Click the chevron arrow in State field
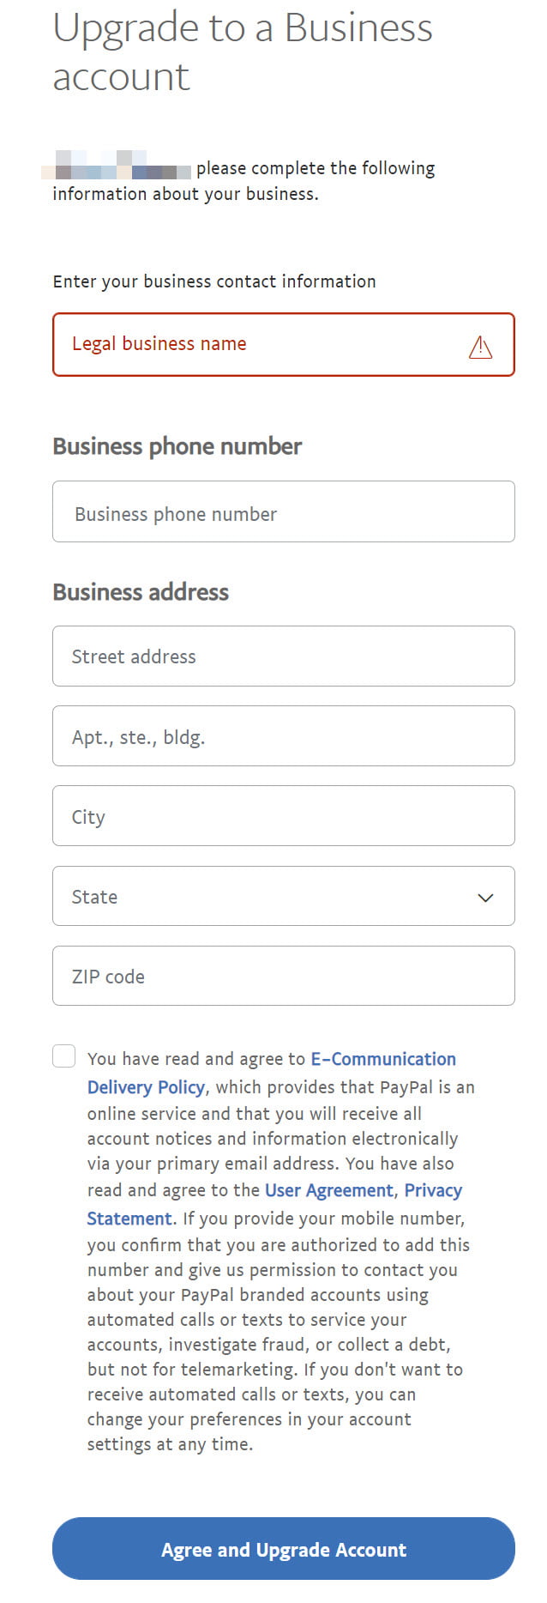The image size is (547, 1603). (485, 898)
